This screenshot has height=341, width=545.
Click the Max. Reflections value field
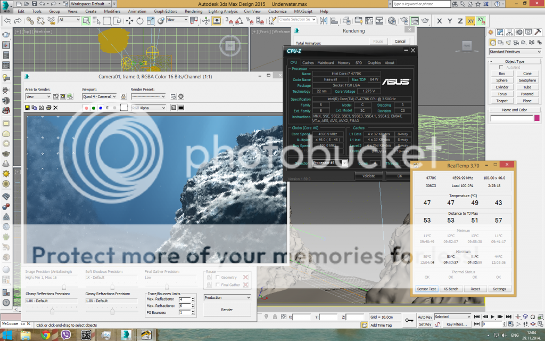coord(185,299)
